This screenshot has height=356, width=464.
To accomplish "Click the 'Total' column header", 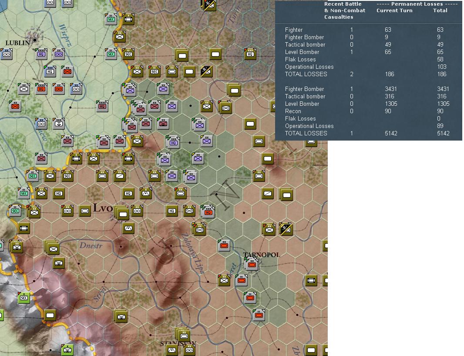I will (440, 10).
